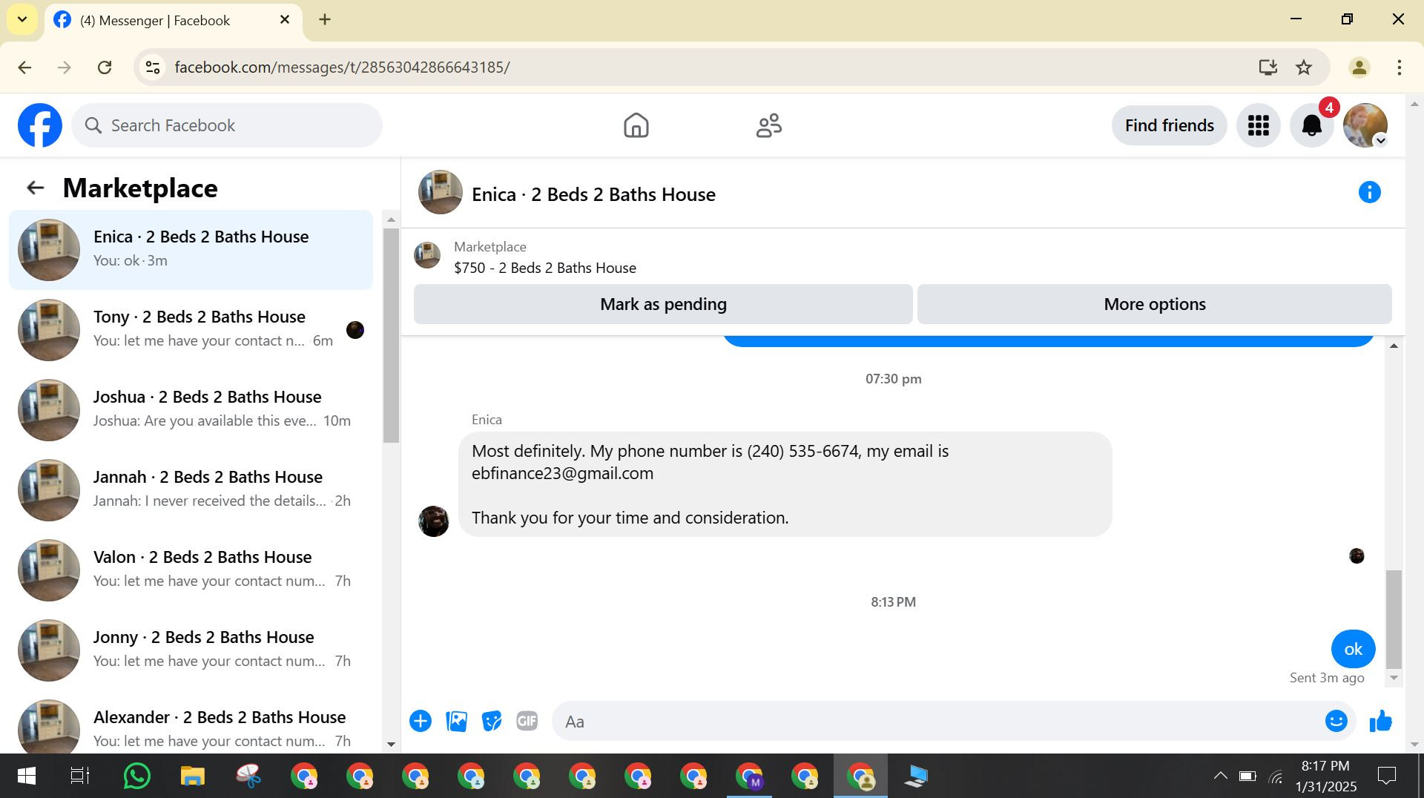The height and width of the screenshot is (798, 1424).
Task: Open the Windows notification center
Action: coord(1386,776)
